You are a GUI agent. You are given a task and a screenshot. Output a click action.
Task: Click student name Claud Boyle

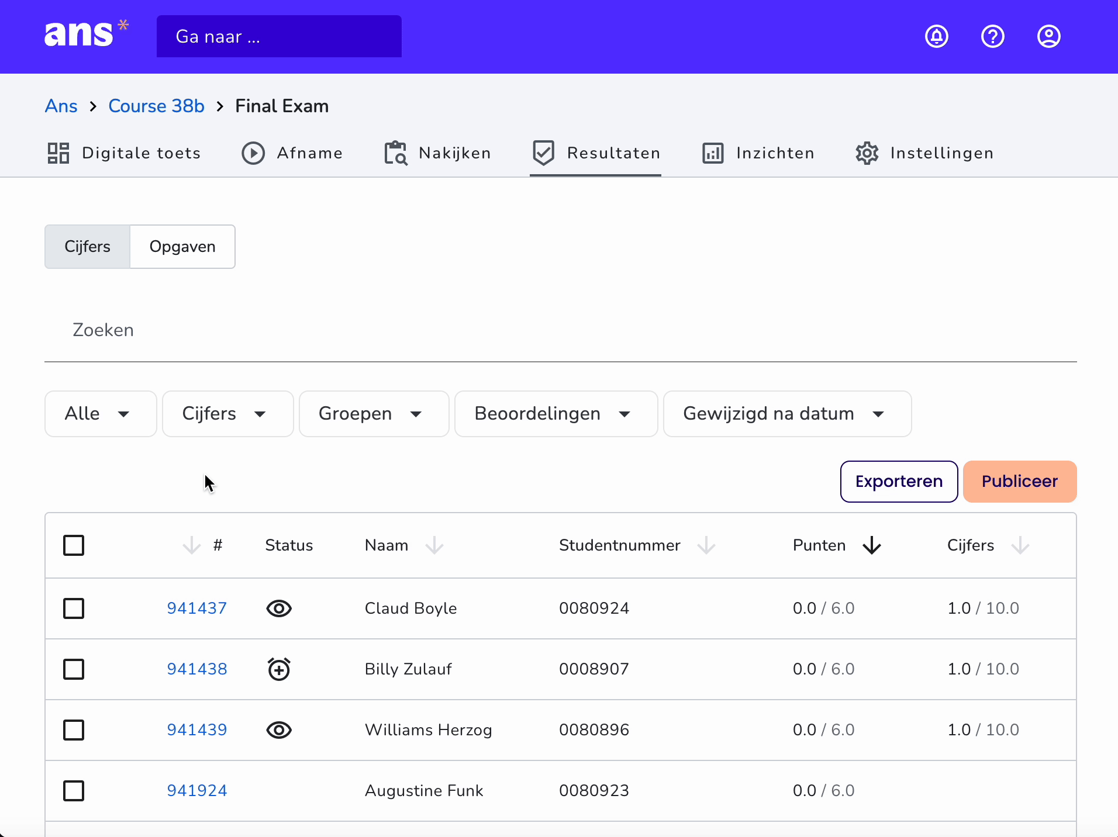(411, 608)
